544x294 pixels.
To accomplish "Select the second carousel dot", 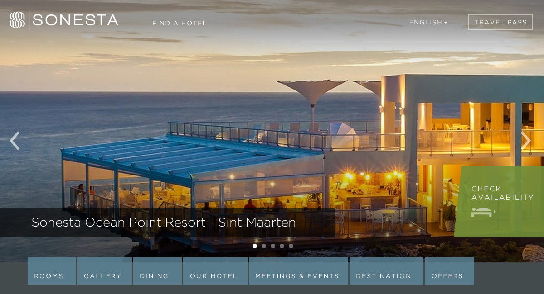I will 264,246.
